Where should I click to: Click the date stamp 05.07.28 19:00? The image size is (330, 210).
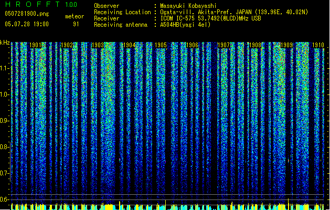[x=27, y=24]
